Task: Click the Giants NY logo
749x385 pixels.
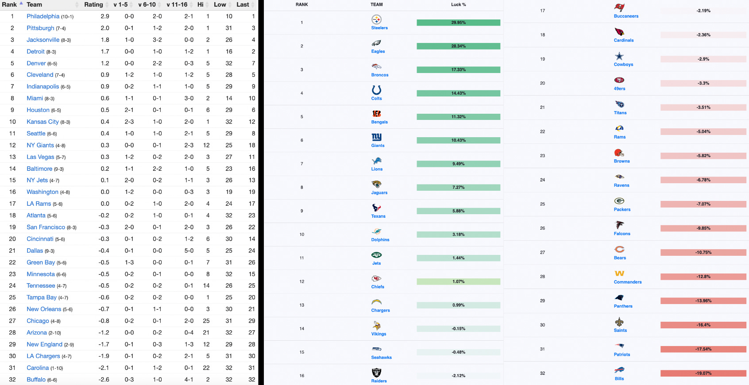Action: [376, 137]
